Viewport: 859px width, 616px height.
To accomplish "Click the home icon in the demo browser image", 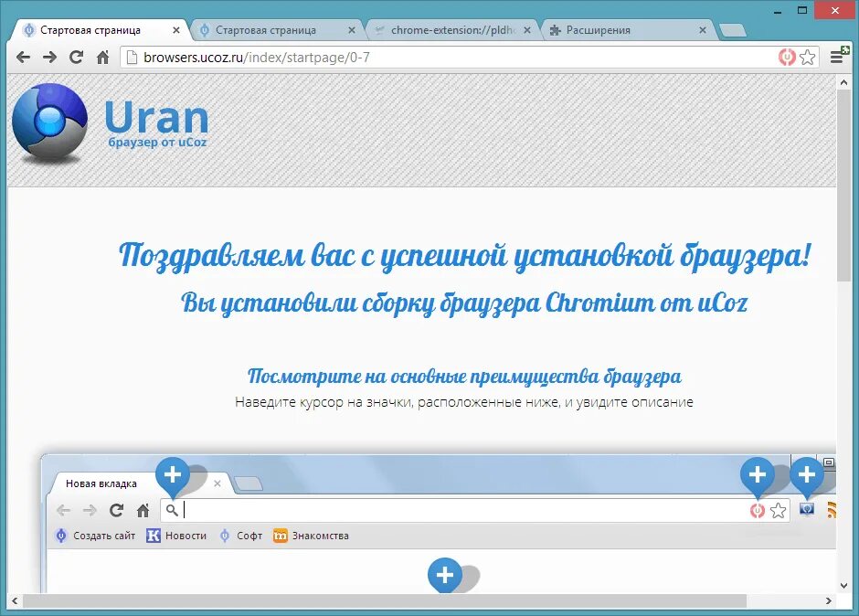I will coord(143,510).
